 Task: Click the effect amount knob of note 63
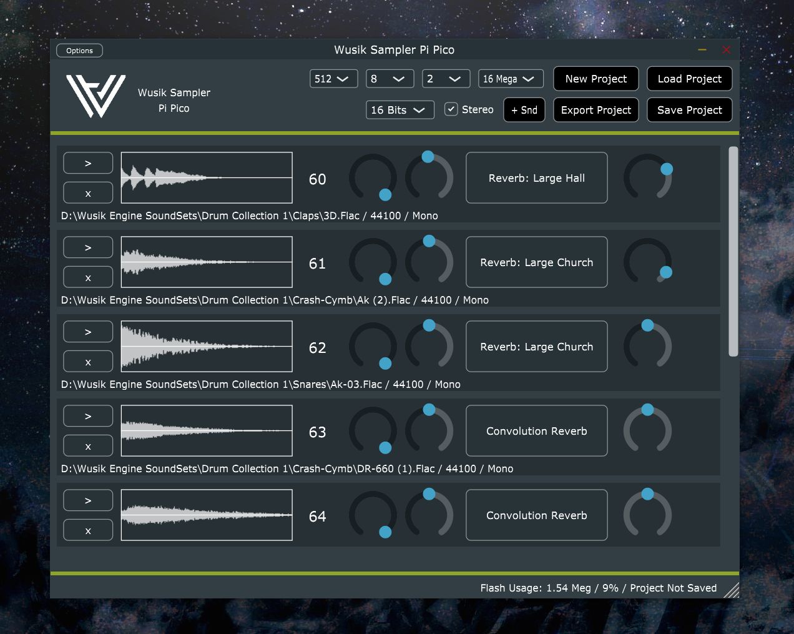click(x=648, y=429)
